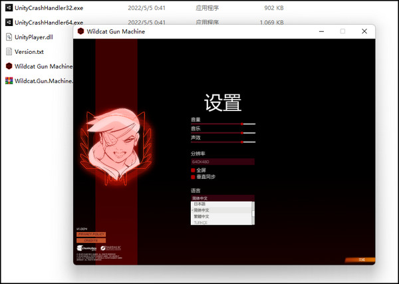Click the language list scrollbar

coord(253,213)
